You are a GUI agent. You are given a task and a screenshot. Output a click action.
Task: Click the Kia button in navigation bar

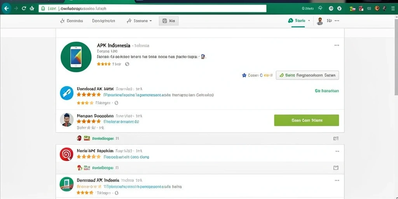tap(169, 21)
